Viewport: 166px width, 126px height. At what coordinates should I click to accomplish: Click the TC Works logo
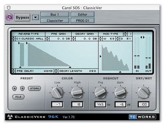(x=142, y=117)
